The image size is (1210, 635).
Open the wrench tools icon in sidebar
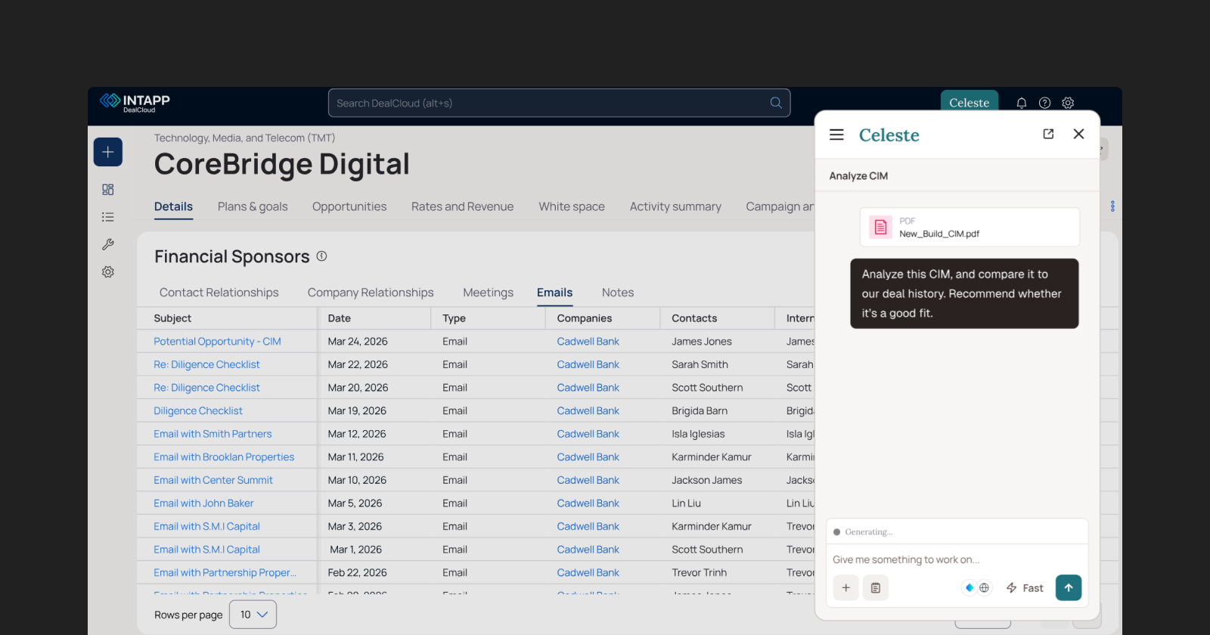[108, 244]
